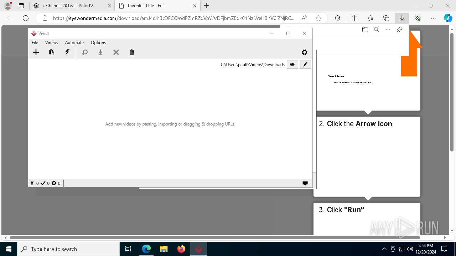Open Copilot in Edge

[x=448, y=18]
